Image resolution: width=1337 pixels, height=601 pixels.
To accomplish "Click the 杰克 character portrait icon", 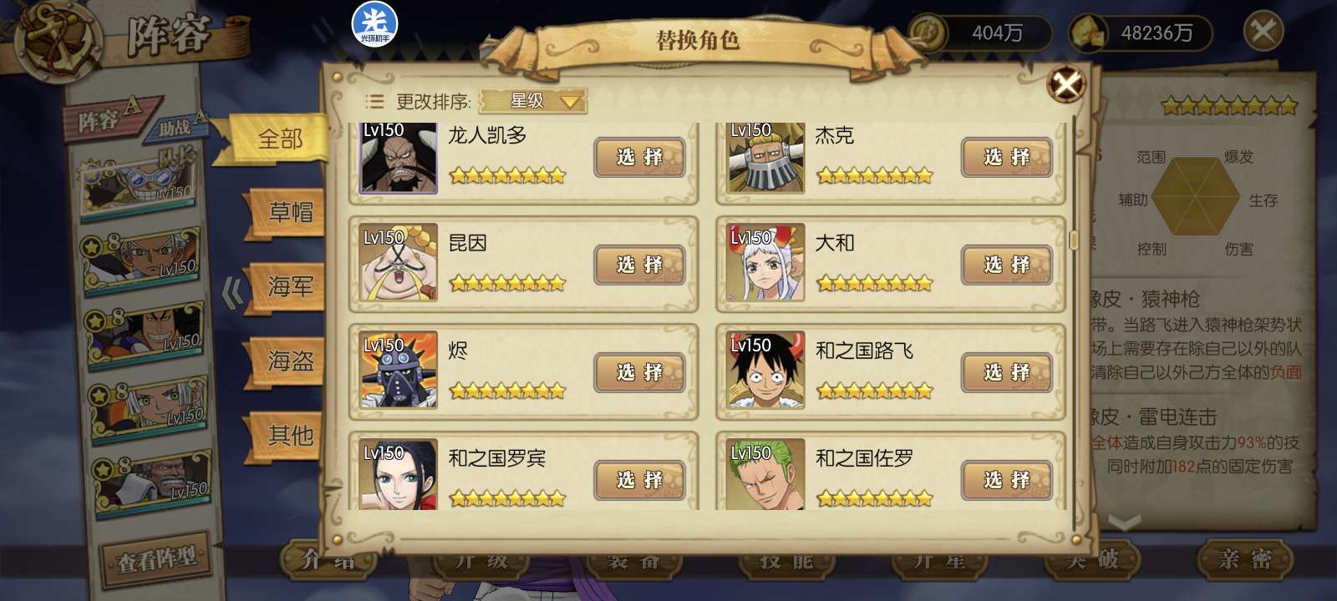I will pos(765,158).
